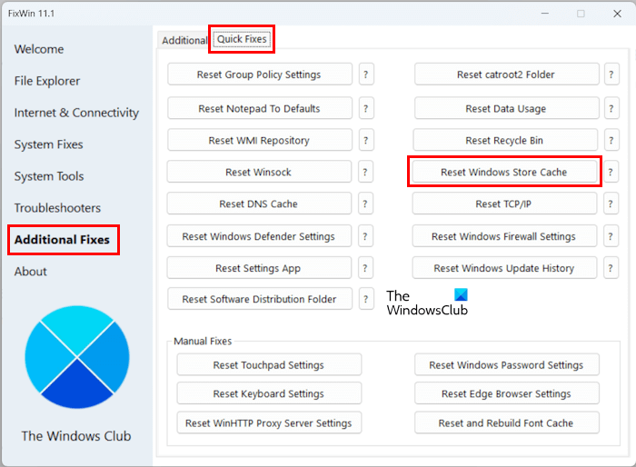636x467 pixels.
Task: Run Reset WinHTTP Proxy Server Settings
Action: pyautogui.click(x=269, y=422)
